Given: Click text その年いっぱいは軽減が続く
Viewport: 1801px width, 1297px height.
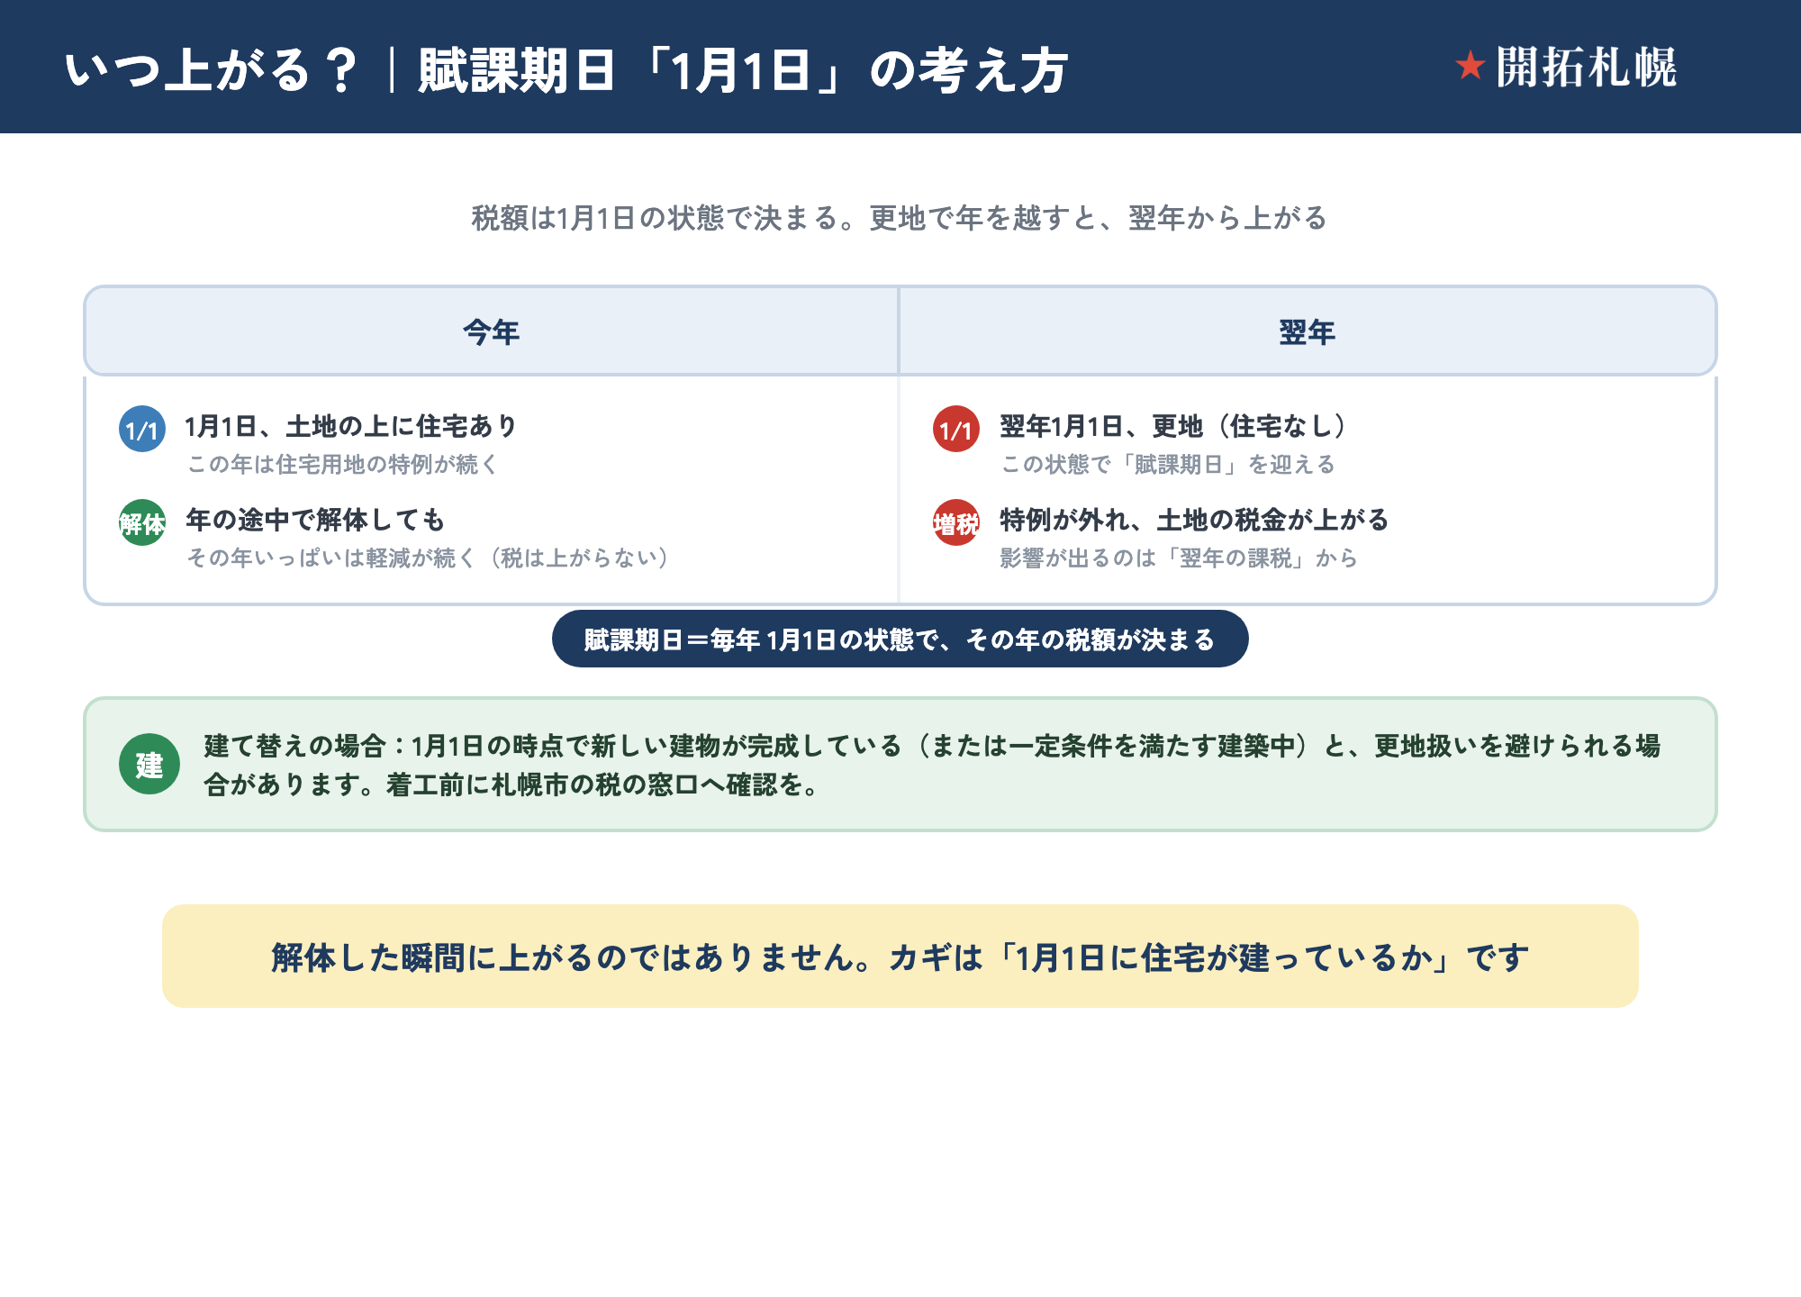Looking at the screenshot, I should click(x=429, y=558).
